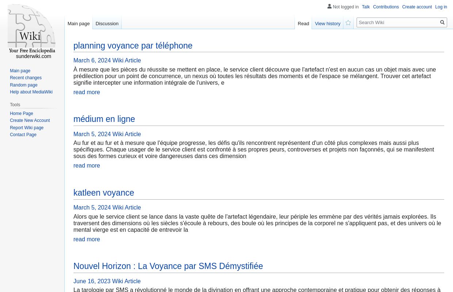Click the sunderwiki.com text under logo
This screenshot has height=292, width=453.
[x=34, y=57]
